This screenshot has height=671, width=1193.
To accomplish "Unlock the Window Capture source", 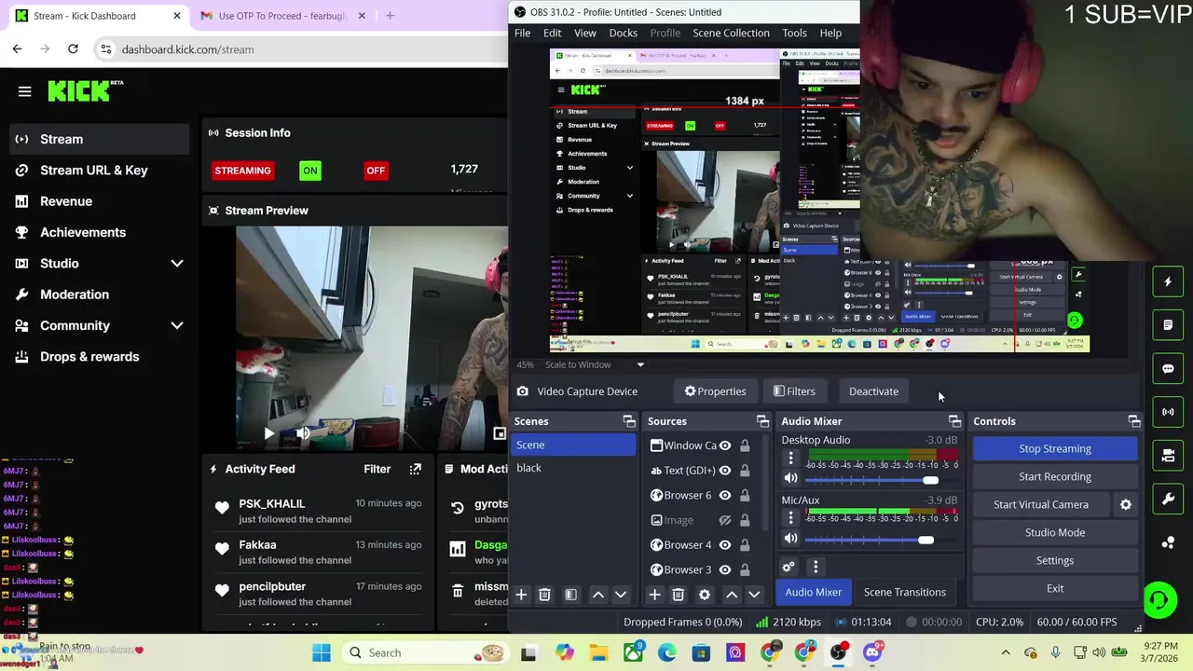I will (x=745, y=445).
